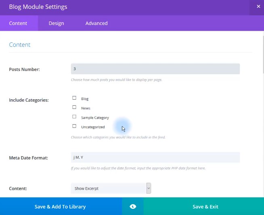Enable the Blog category checkbox
Image resolution: width=264 pixels, height=215 pixels.
(x=74, y=98)
